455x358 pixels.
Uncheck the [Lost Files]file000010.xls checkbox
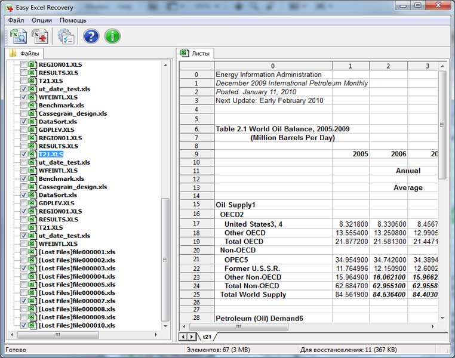point(24,326)
